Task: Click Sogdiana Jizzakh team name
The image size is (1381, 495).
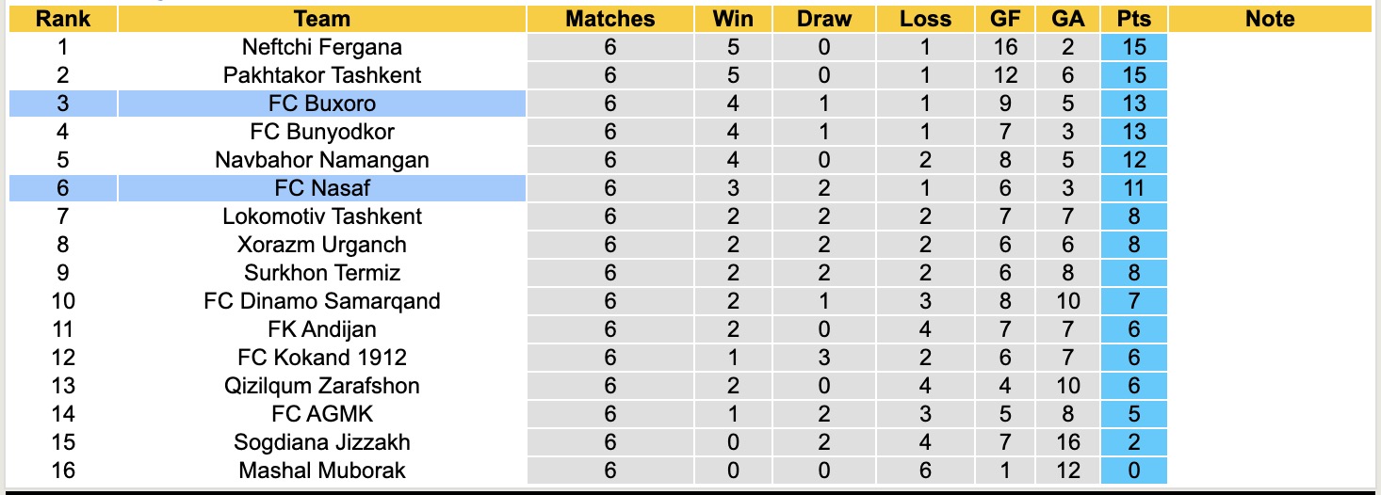Action: [x=321, y=442]
